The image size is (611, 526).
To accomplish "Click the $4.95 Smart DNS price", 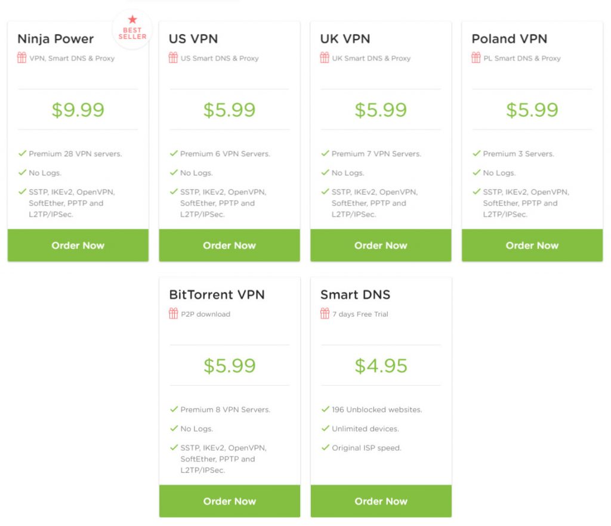I will coord(381,366).
